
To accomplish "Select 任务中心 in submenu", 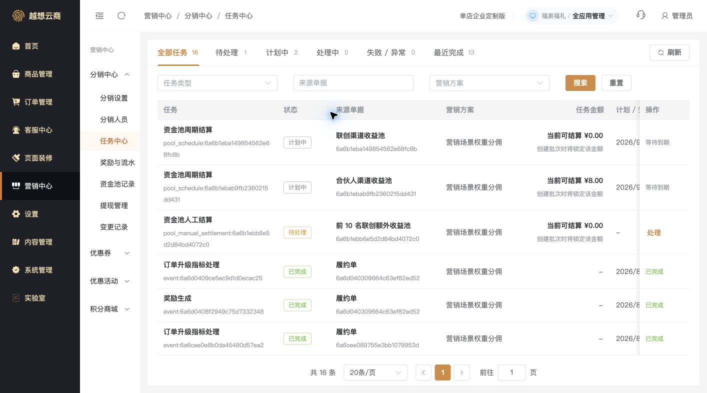I will pyautogui.click(x=114, y=141).
